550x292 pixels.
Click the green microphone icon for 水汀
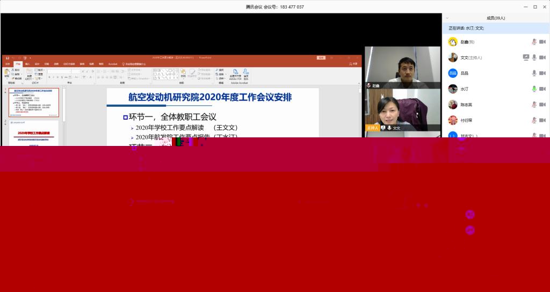(x=534, y=89)
